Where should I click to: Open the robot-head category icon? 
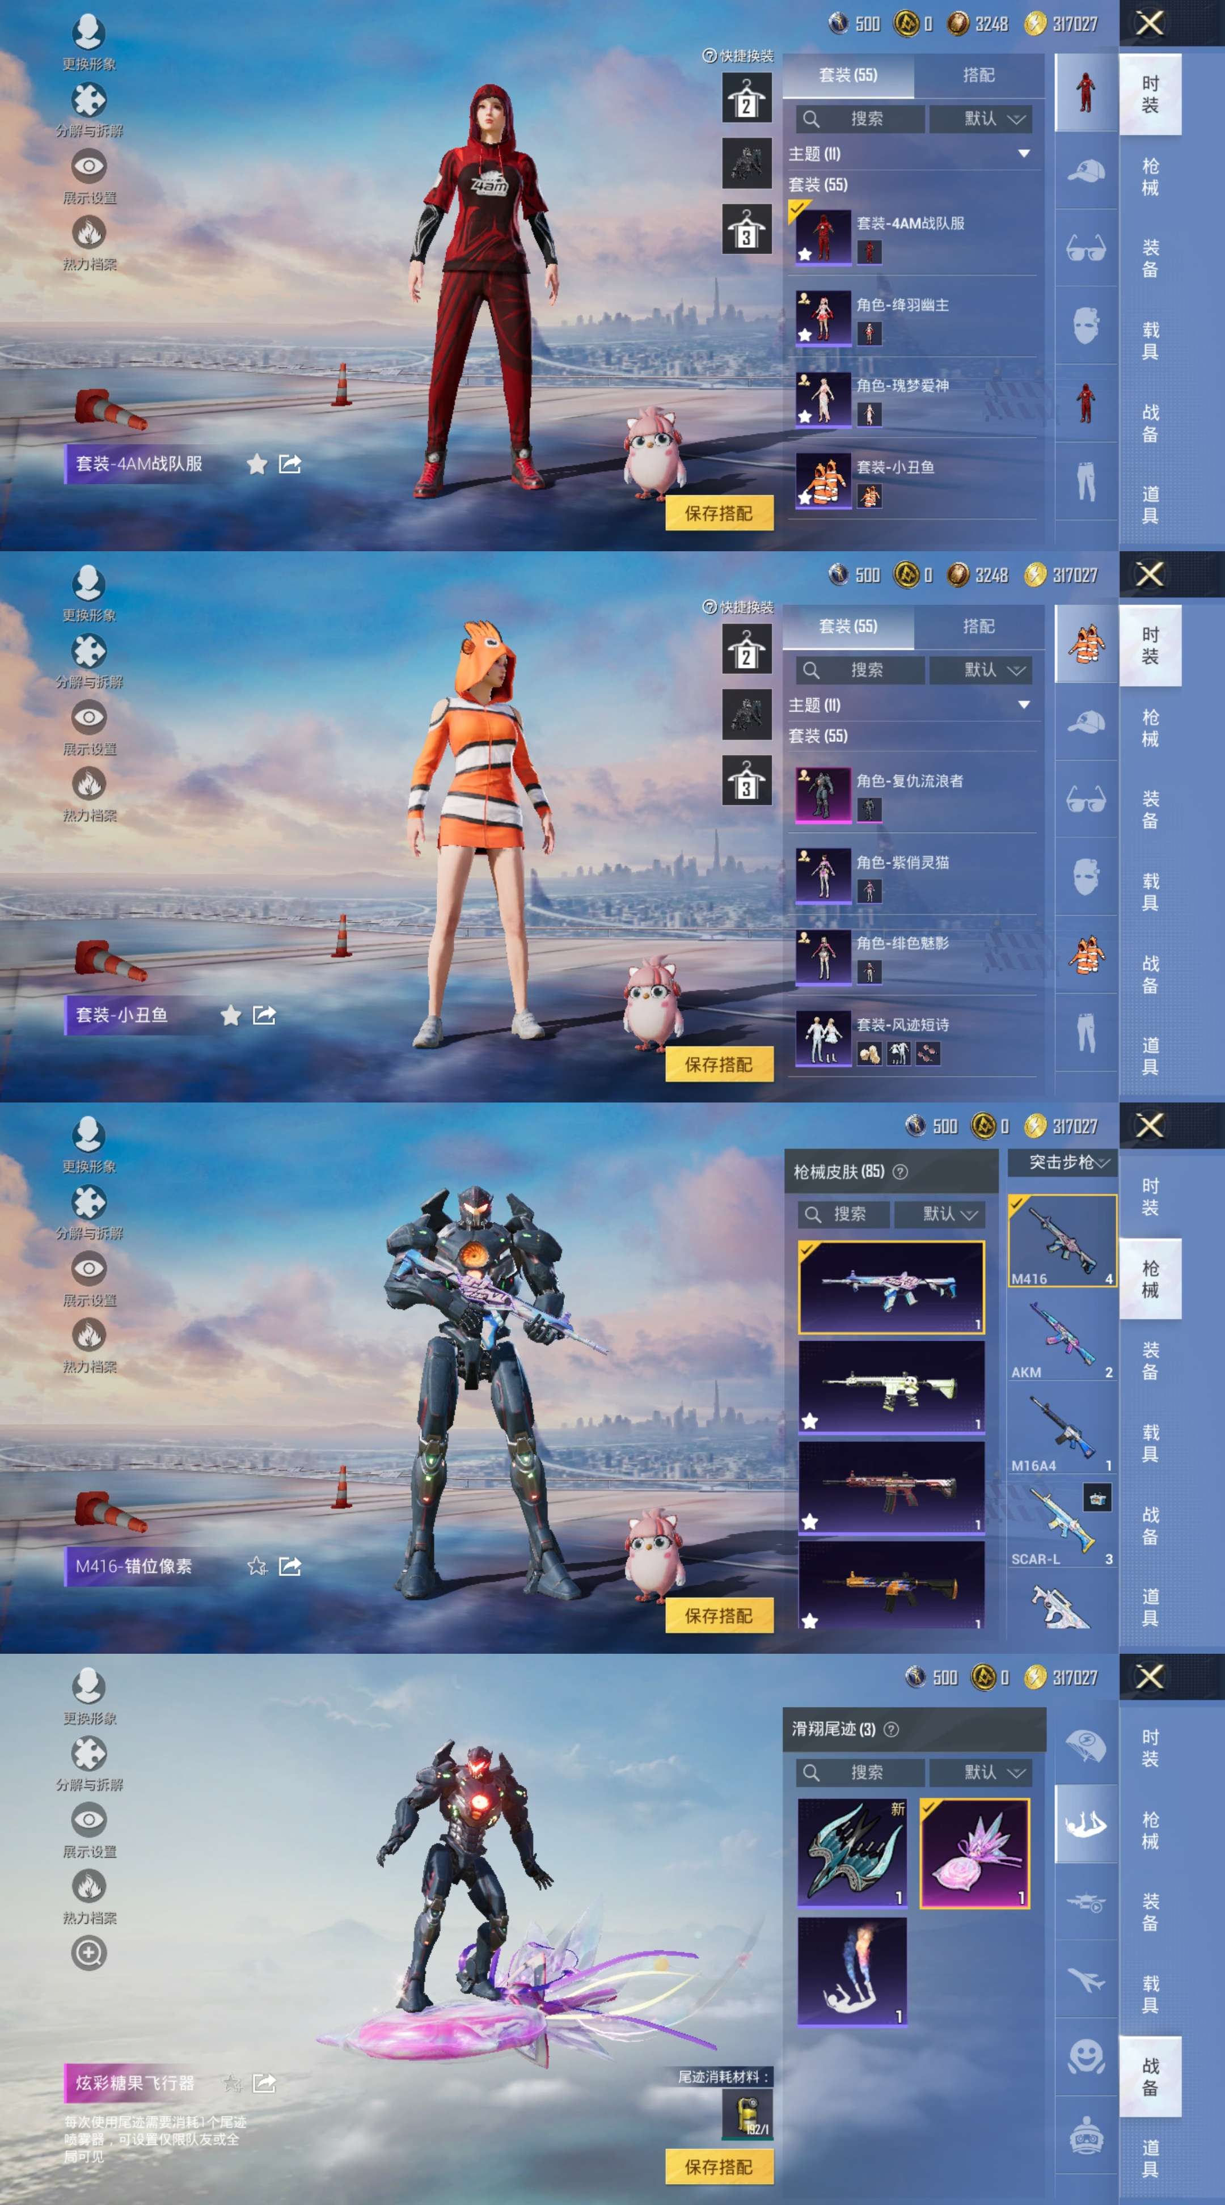coord(1085,2136)
